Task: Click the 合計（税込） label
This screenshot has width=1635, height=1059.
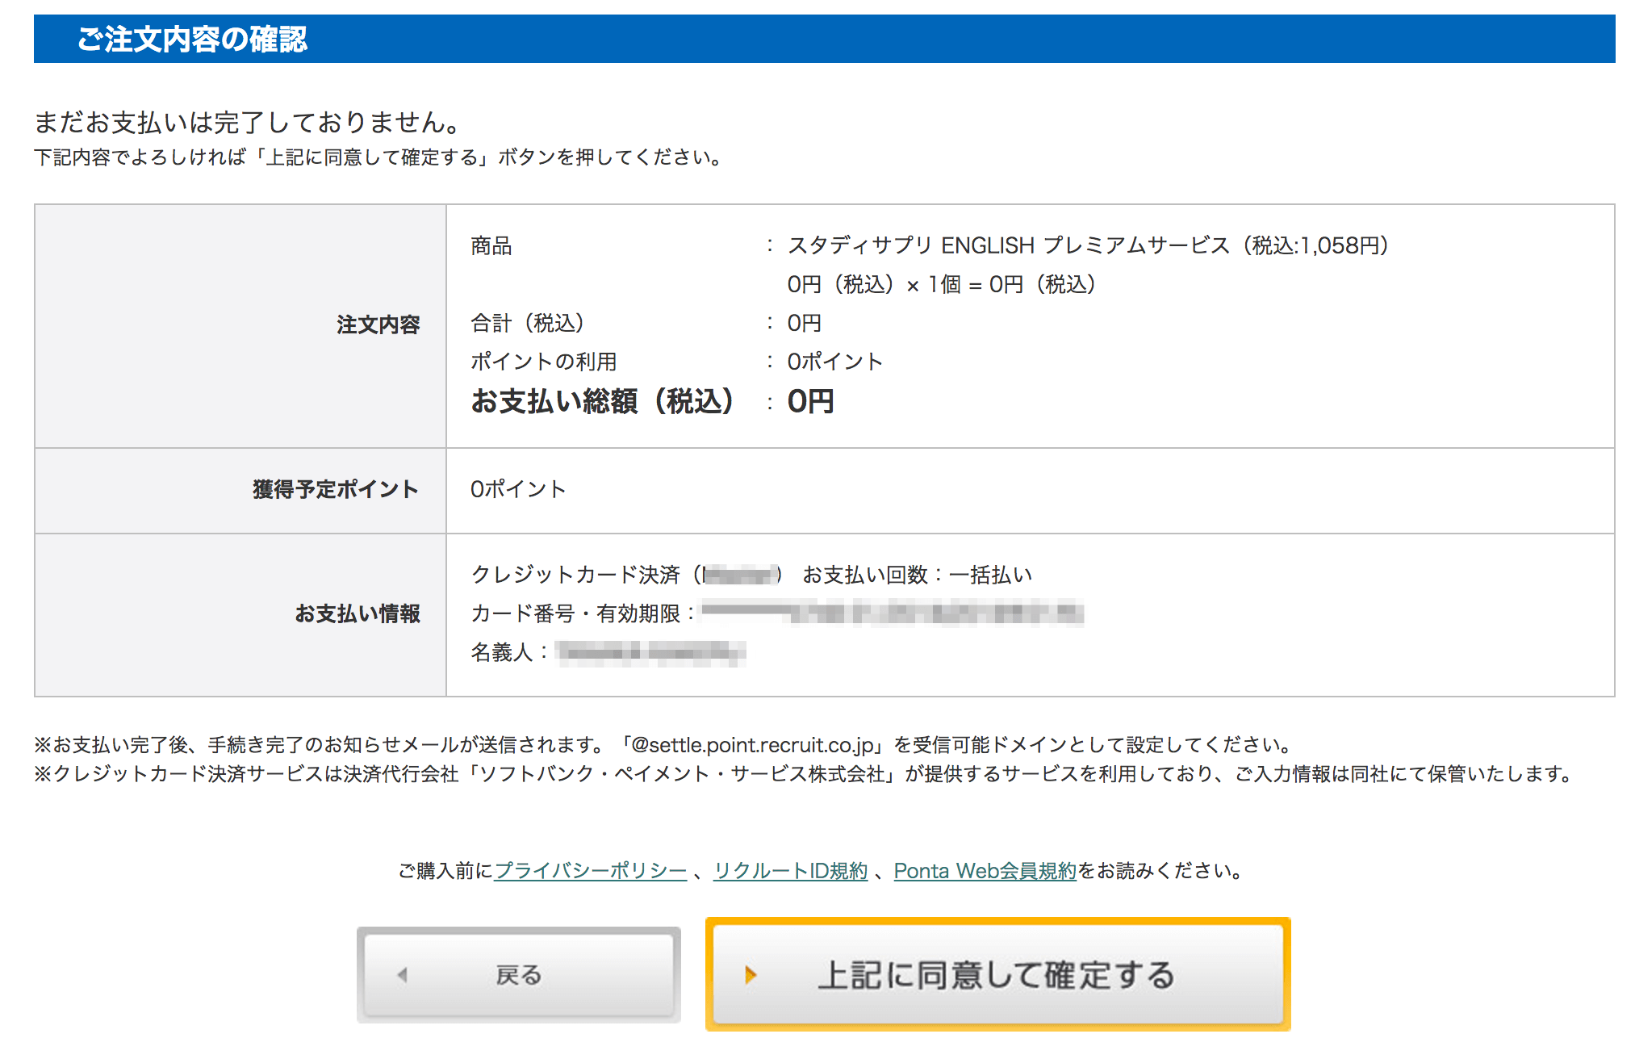Action: (x=528, y=323)
